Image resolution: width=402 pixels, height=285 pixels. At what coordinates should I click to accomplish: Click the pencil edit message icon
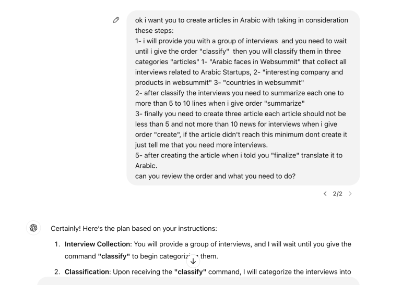pos(116,20)
